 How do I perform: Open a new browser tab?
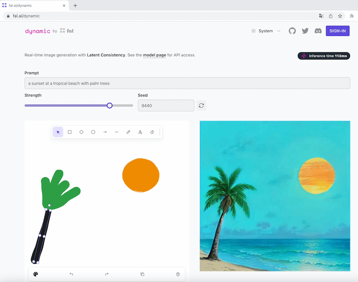tap(75, 5)
